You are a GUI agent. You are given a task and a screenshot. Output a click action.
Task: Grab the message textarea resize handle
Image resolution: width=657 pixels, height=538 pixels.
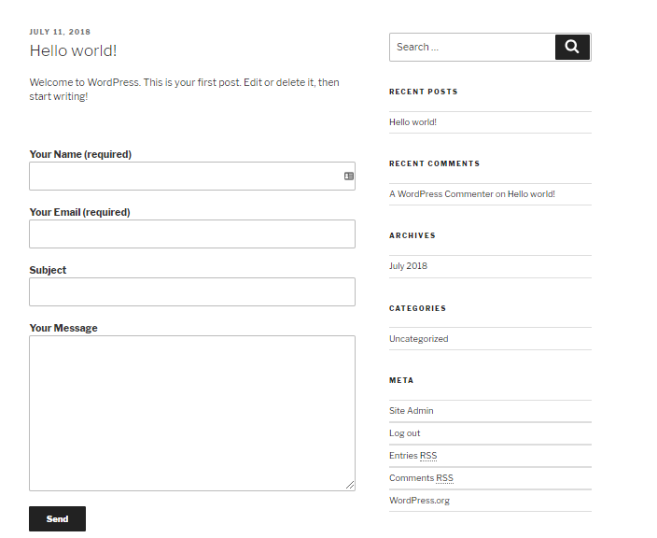point(350,485)
